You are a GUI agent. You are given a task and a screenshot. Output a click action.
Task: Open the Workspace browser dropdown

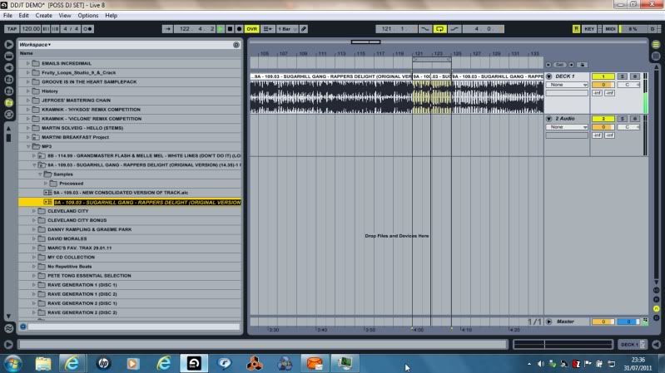coord(35,44)
